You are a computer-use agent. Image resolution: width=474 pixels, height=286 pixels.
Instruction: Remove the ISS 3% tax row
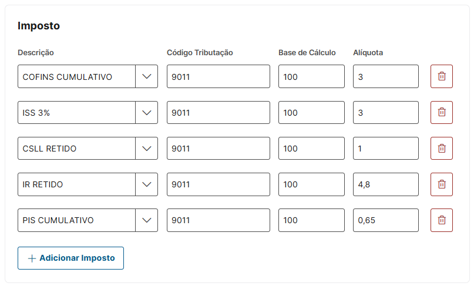coord(442,113)
